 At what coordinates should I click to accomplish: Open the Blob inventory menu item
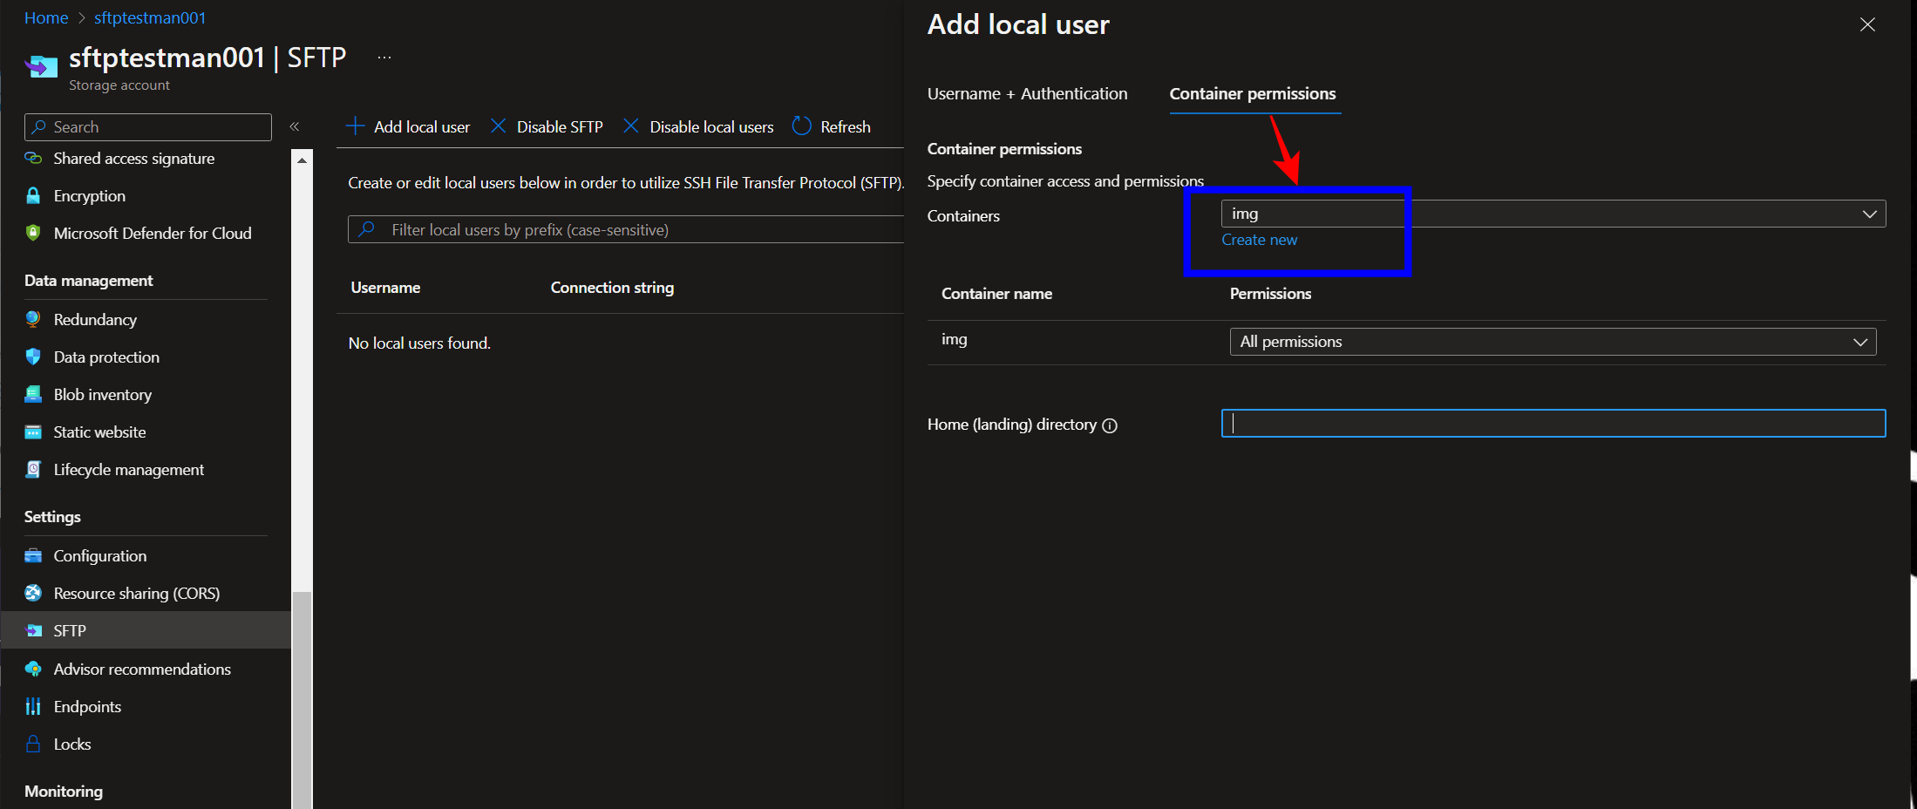pos(103,394)
